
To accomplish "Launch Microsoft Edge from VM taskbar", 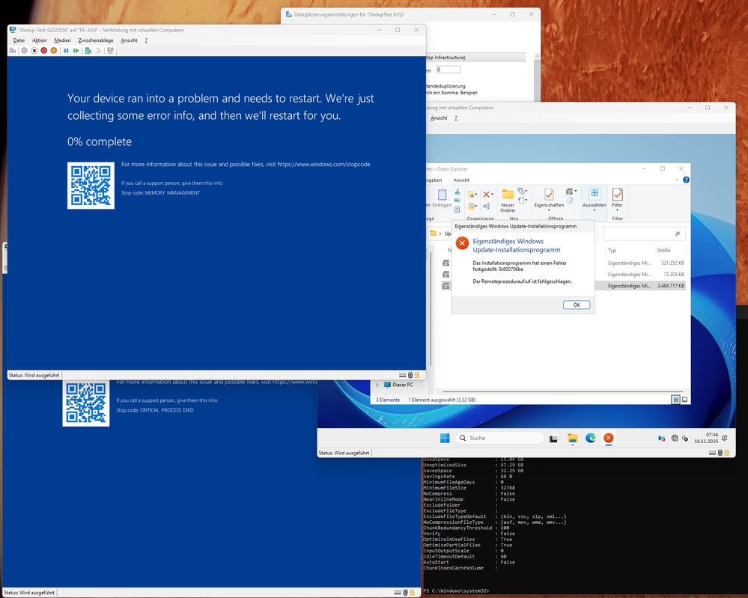I will pos(591,439).
